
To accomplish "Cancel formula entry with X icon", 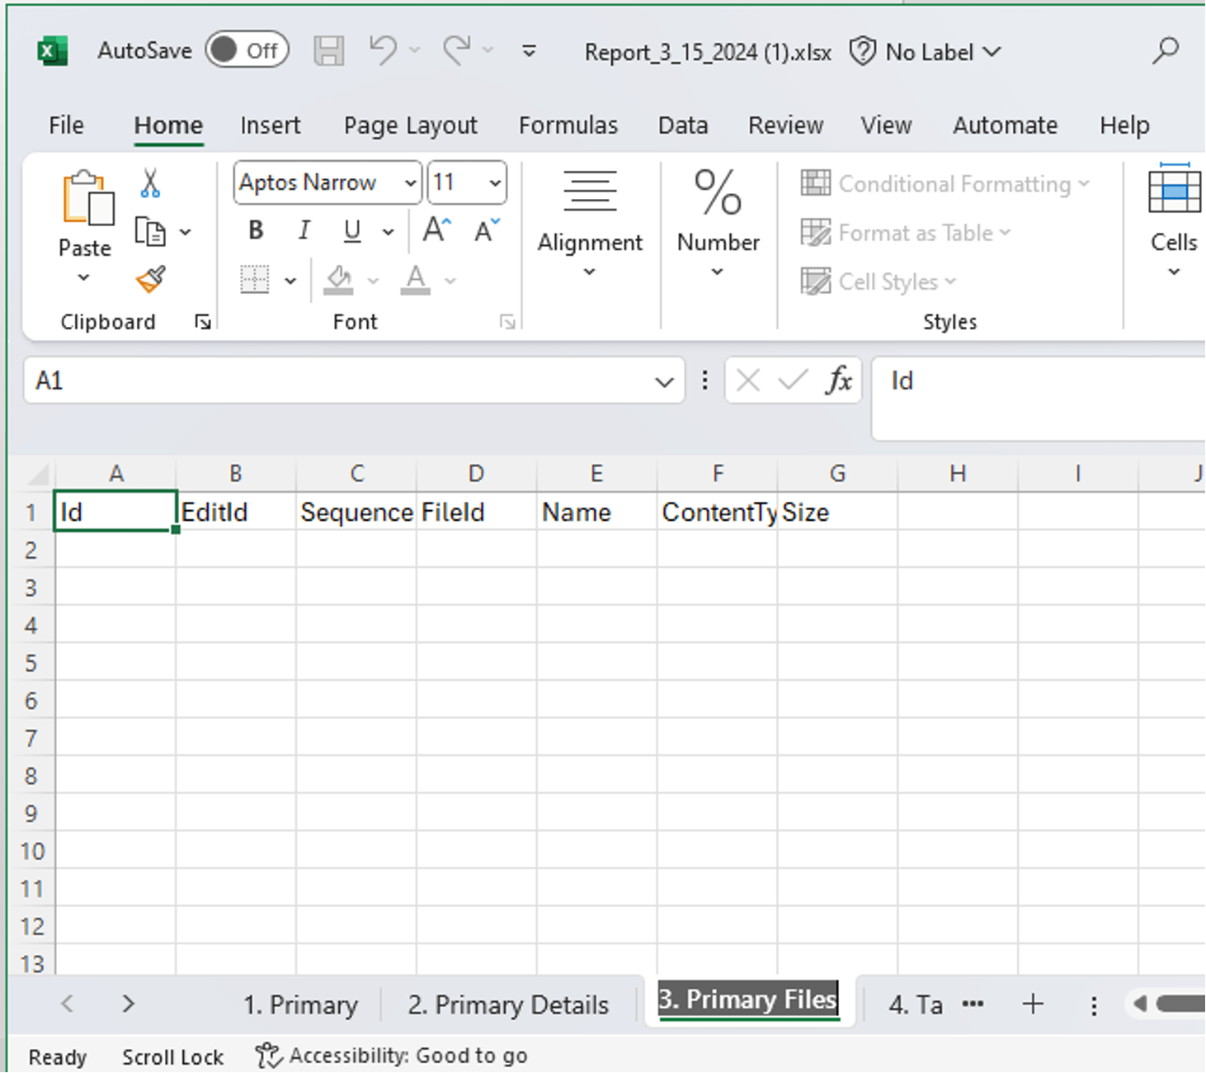I will point(748,381).
